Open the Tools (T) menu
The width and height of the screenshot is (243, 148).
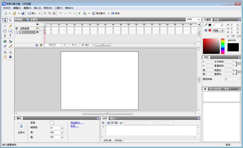coord(59,8)
